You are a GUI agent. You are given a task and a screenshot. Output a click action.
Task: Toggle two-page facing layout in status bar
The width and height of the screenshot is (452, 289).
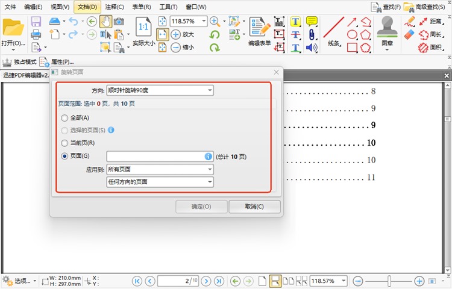pyautogui.click(x=288, y=281)
